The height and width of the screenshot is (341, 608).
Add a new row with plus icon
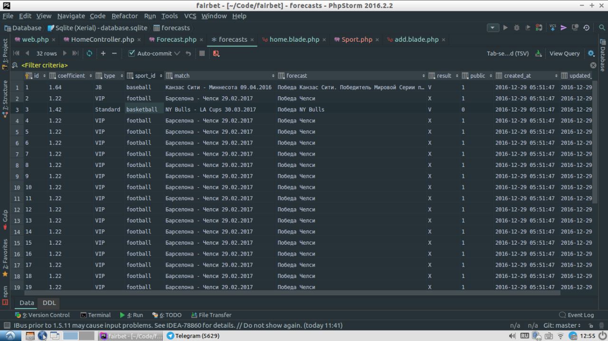pos(103,54)
